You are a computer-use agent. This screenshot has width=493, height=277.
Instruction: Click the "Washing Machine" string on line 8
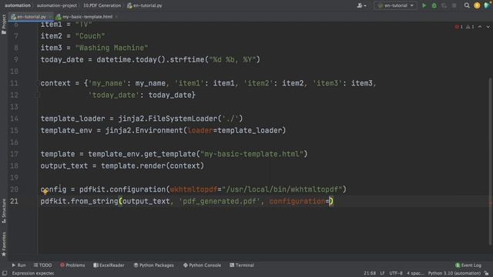112,48
